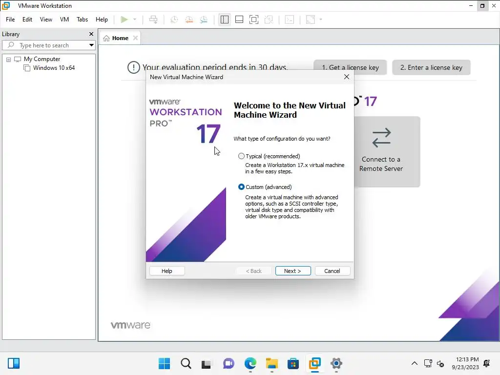Click the Enter a license key button
Screen dimensions: 500x375
coord(431,67)
